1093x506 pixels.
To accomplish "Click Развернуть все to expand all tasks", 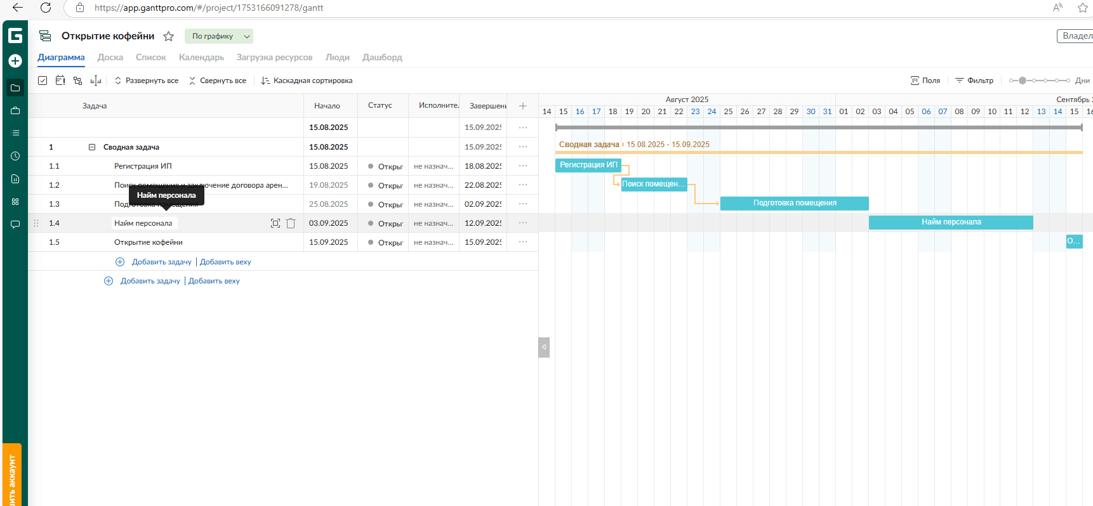I will [146, 81].
